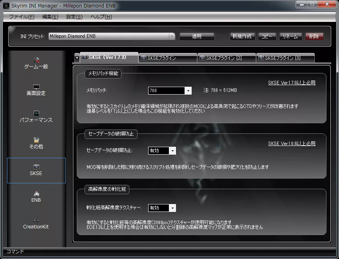The height and width of the screenshot is (259, 339).
Task: Open the CreationKit sidebar icon section
Action: (x=36, y=221)
